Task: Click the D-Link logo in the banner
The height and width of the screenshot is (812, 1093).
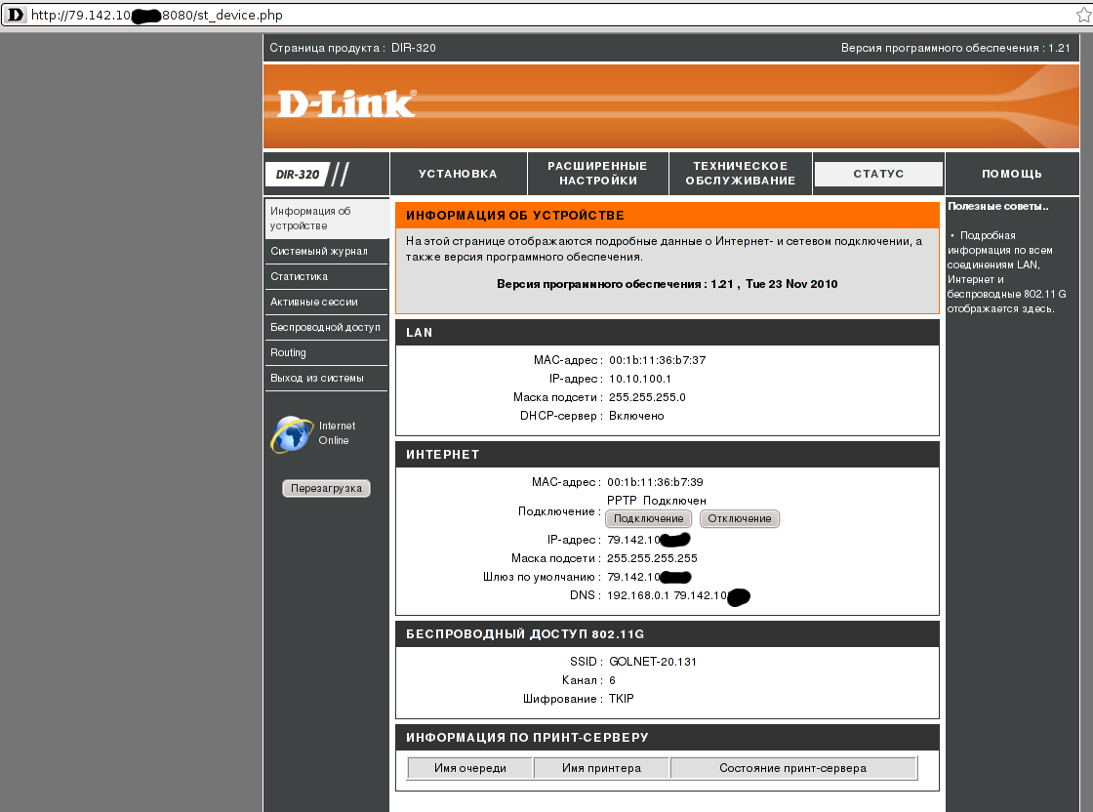Action: (x=346, y=103)
